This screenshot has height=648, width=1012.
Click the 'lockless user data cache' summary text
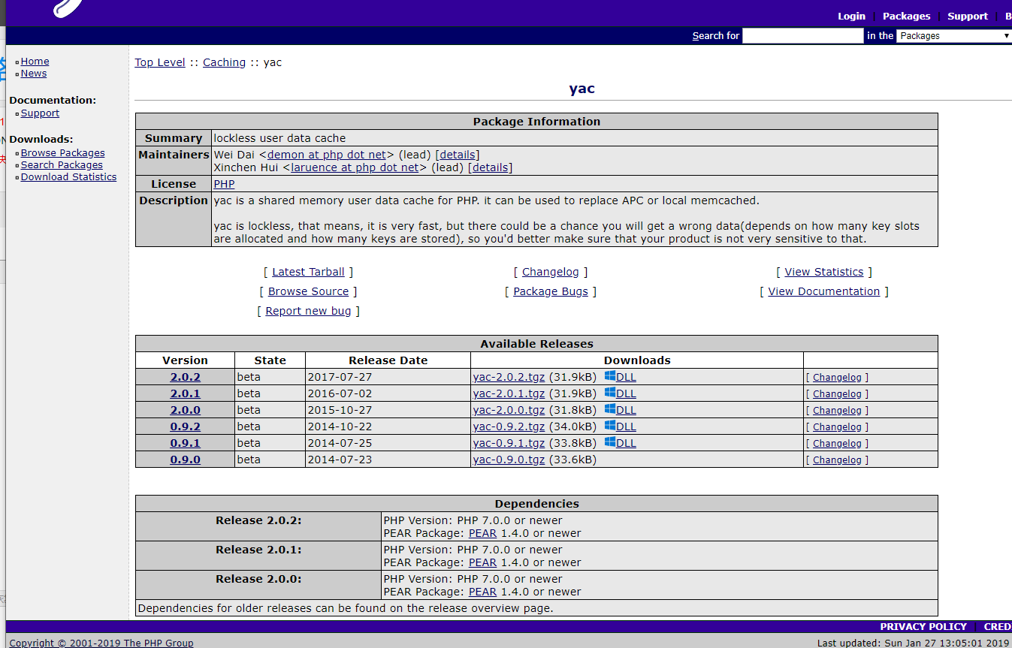point(279,138)
